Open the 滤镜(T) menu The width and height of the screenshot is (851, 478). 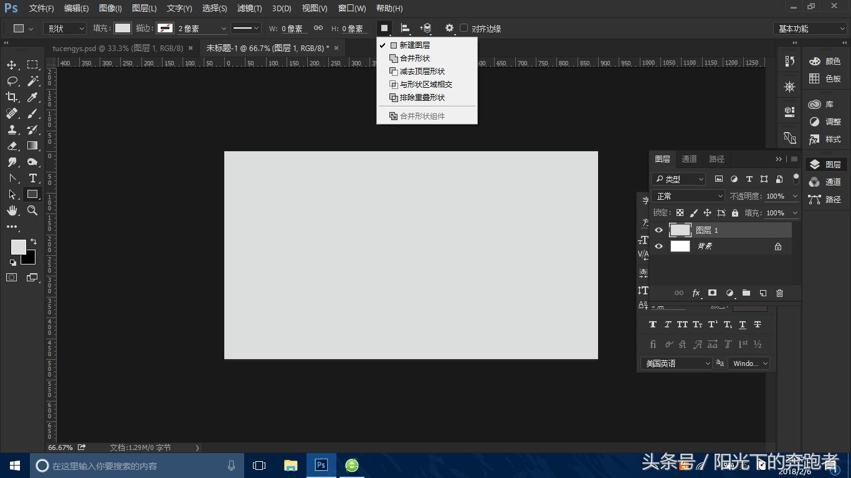pos(249,8)
